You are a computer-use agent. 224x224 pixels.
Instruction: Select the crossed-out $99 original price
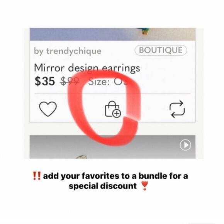tap(70, 81)
